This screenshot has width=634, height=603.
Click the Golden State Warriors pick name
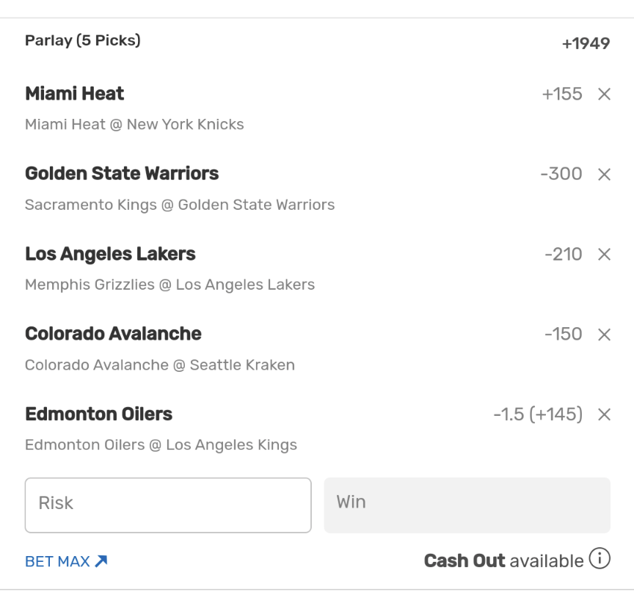tap(122, 174)
